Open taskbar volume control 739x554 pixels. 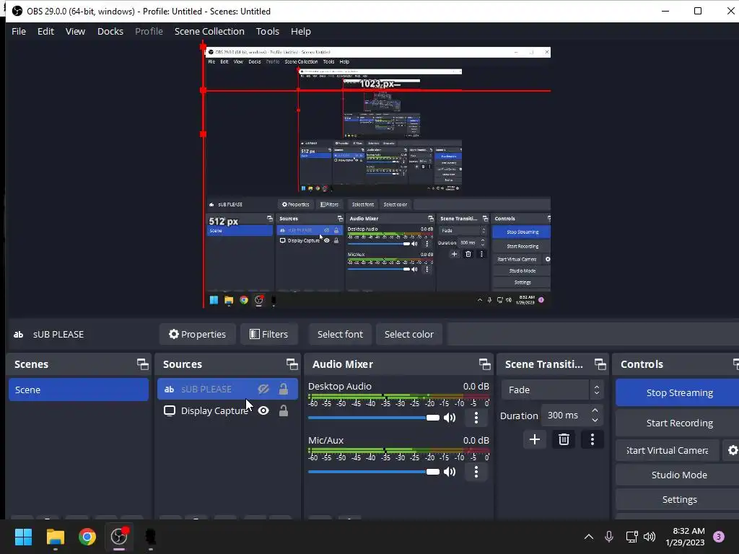click(x=650, y=536)
